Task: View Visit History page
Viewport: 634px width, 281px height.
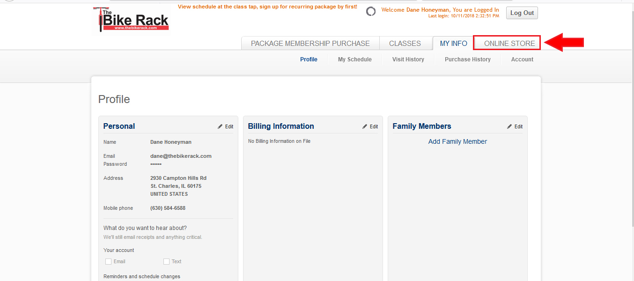Action: tap(408, 59)
